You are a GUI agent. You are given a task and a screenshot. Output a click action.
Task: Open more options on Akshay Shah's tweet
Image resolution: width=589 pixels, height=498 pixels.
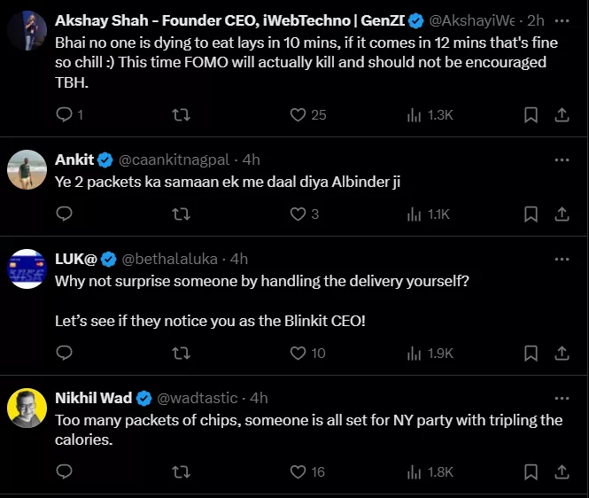click(x=562, y=19)
